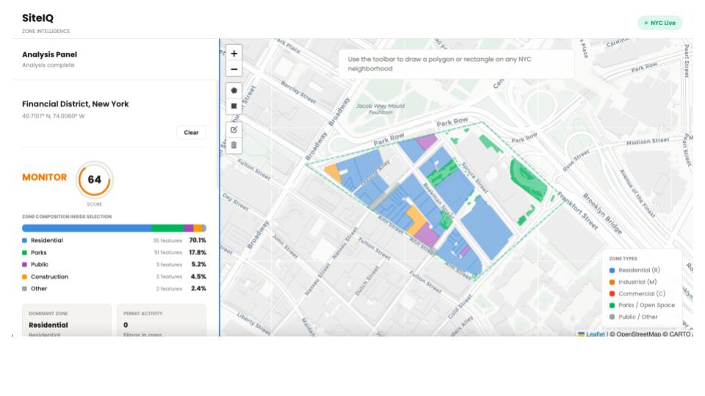Click the Madison Street map label
This screenshot has height=396, width=705.
pos(648,142)
